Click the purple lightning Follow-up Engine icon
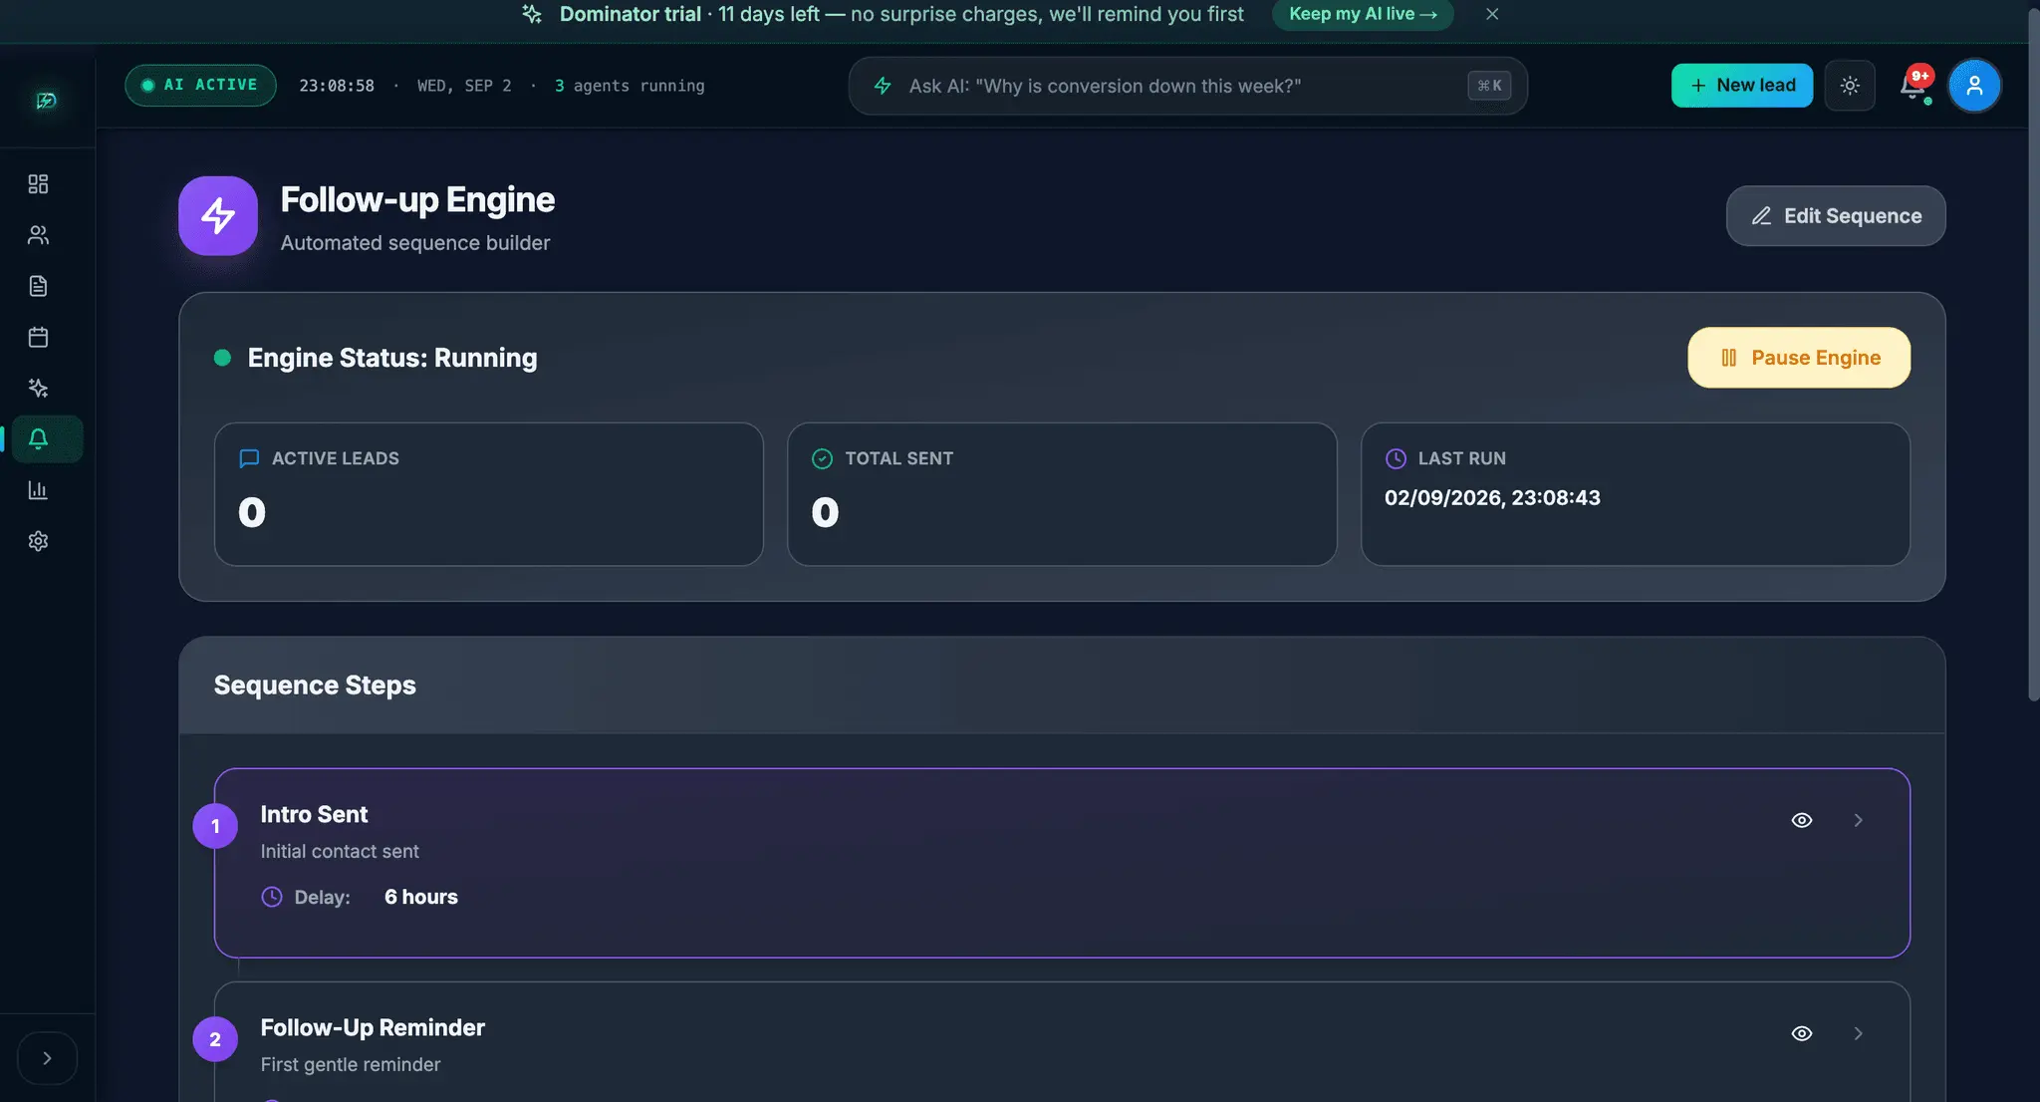This screenshot has height=1102, width=2040. click(x=218, y=216)
